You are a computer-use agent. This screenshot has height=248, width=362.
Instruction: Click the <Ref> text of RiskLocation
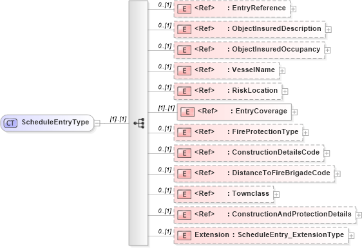click(x=204, y=91)
